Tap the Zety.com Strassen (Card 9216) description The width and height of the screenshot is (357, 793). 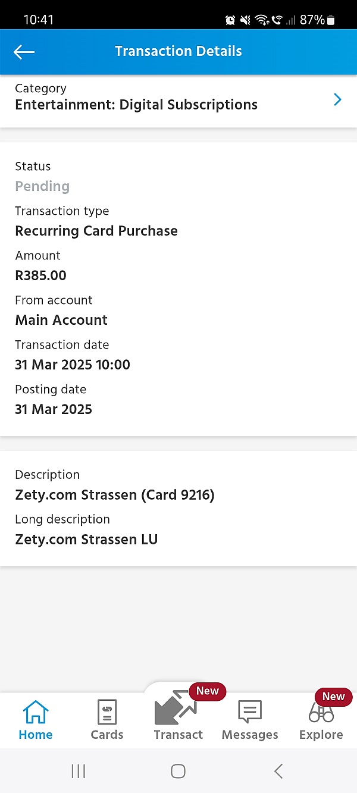click(x=114, y=495)
